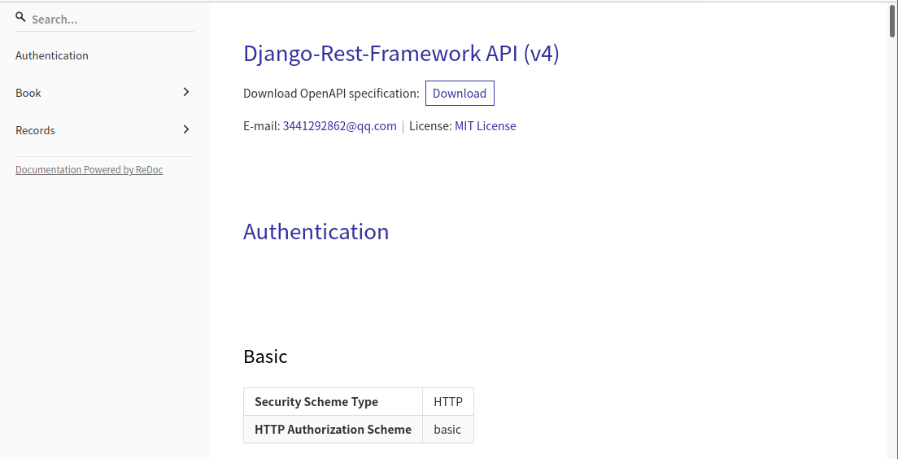Click the Basic security scheme heading

pyautogui.click(x=265, y=356)
